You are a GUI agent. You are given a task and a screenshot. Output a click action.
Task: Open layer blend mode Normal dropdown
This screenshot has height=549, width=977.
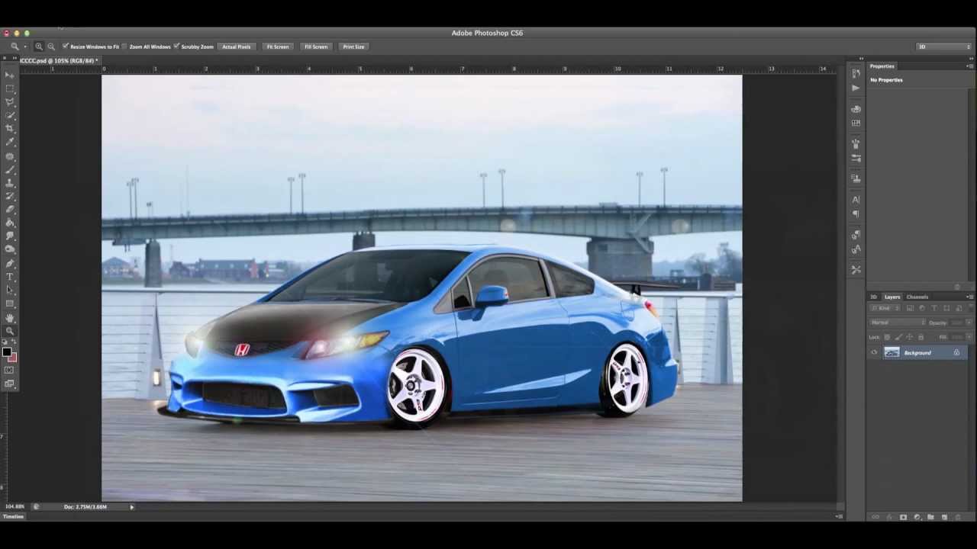[x=898, y=323]
